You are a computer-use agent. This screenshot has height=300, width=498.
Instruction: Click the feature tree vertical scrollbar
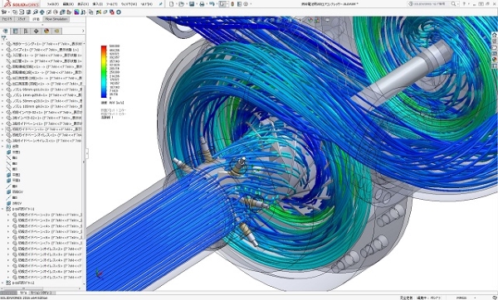(84, 162)
